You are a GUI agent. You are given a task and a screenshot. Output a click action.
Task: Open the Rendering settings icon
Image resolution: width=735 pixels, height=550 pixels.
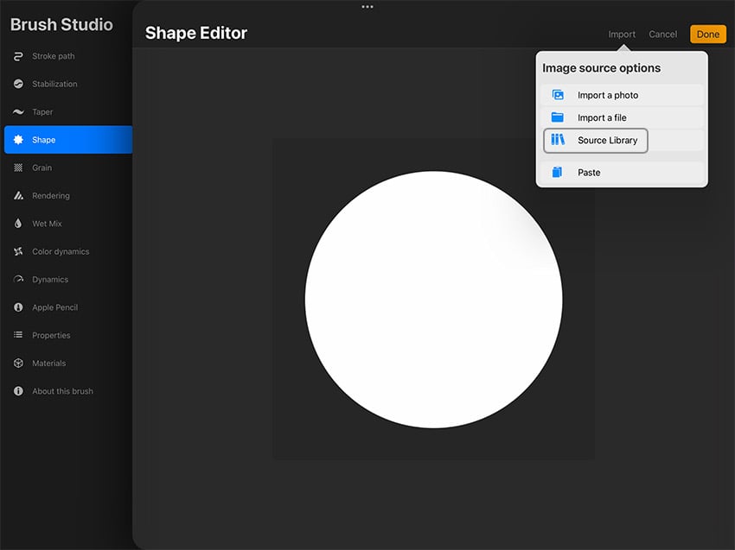coord(17,195)
